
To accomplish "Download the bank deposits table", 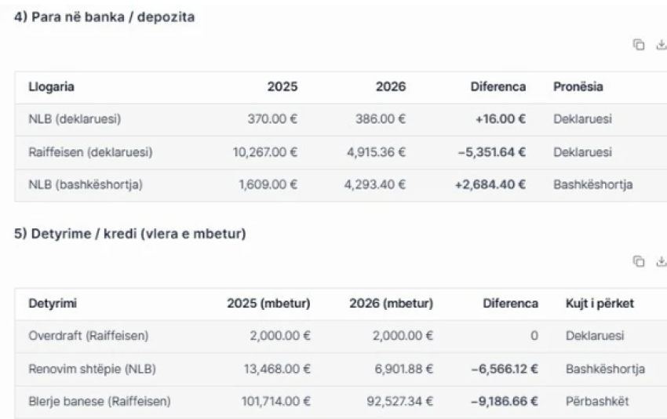I will tap(661, 46).
